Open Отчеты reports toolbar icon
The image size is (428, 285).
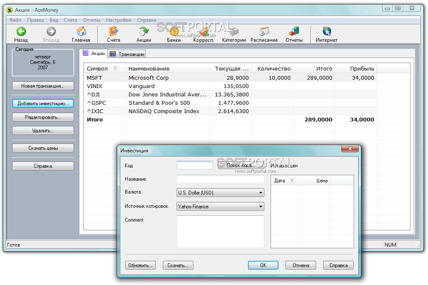click(x=294, y=32)
